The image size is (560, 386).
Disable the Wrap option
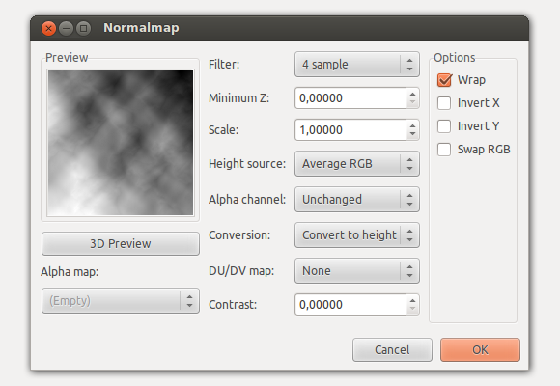pos(444,80)
